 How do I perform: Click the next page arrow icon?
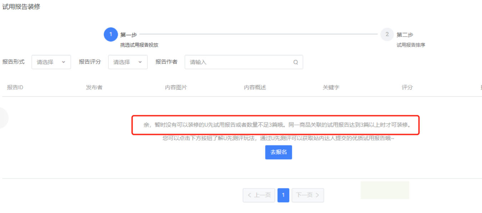tap(317, 195)
